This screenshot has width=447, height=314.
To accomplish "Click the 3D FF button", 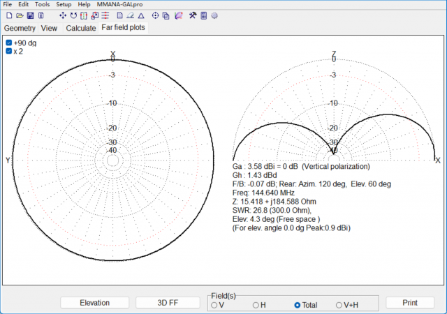I will coord(167,303).
